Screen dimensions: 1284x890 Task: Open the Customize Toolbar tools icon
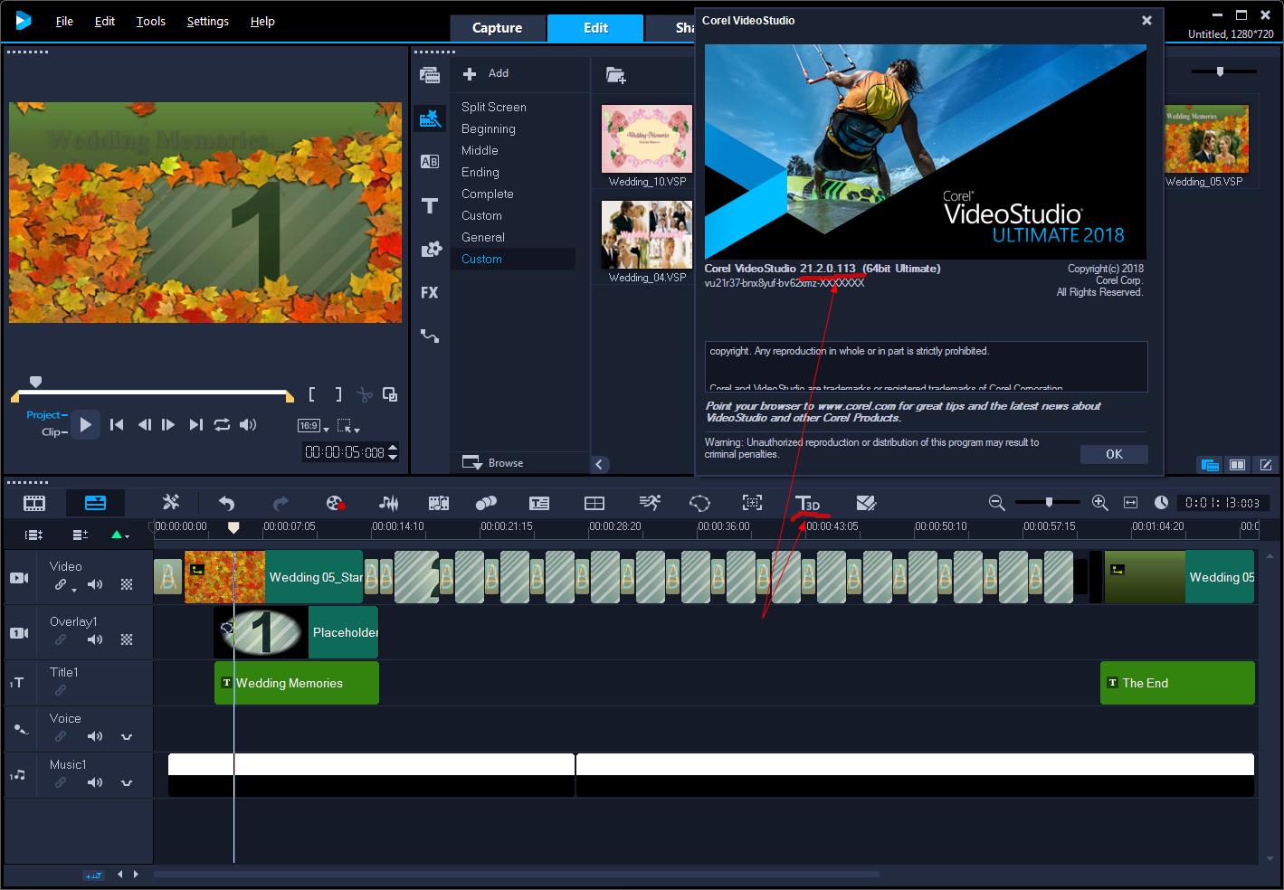[x=171, y=503]
